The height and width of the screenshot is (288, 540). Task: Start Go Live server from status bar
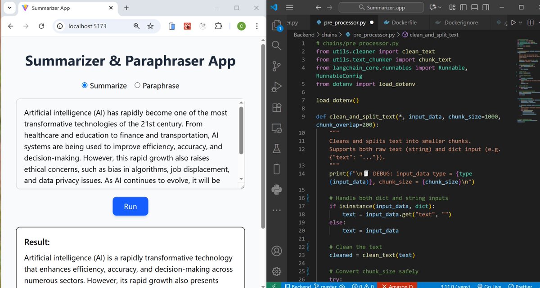[x=489, y=286]
